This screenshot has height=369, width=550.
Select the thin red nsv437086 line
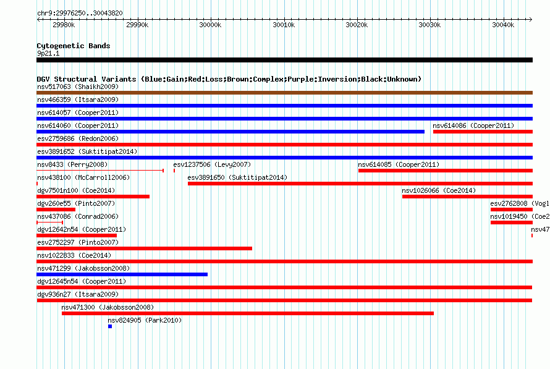point(50,223)
